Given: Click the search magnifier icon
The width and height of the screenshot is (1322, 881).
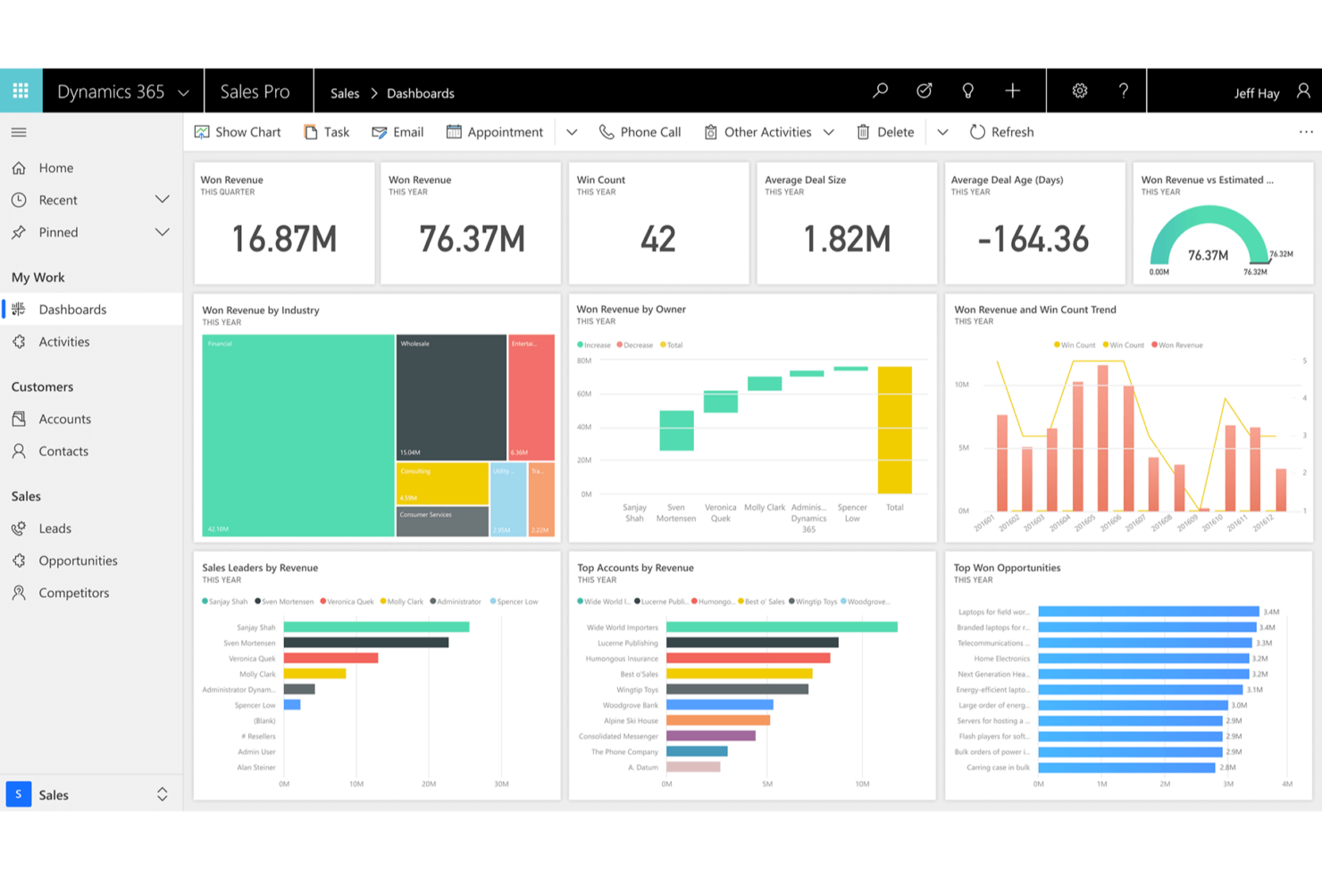Looking at the screenshot, I should (881, 90).
